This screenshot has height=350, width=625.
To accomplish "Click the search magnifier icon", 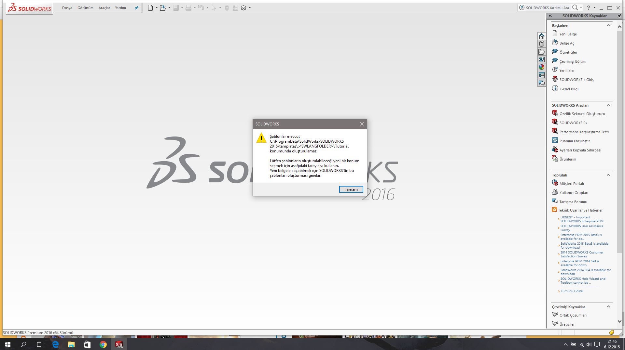I will [575, 8].
